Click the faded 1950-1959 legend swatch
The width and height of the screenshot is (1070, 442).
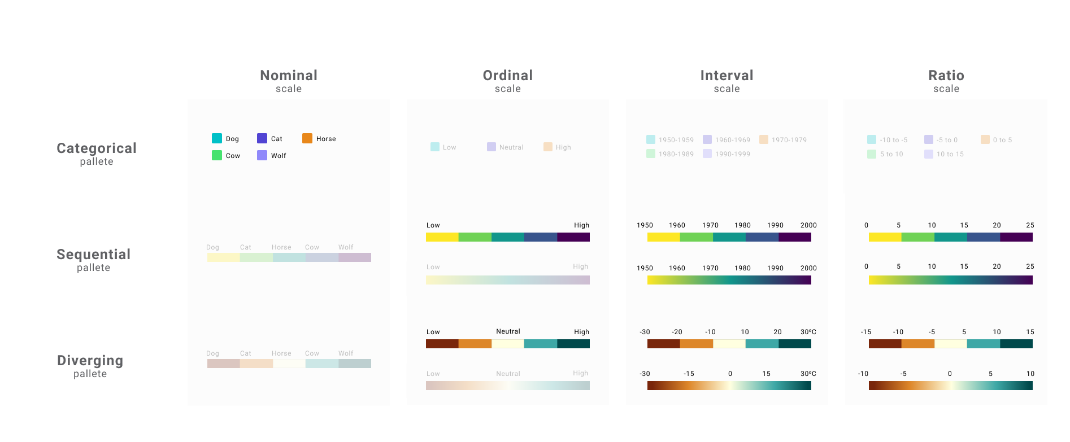point(651,139)
